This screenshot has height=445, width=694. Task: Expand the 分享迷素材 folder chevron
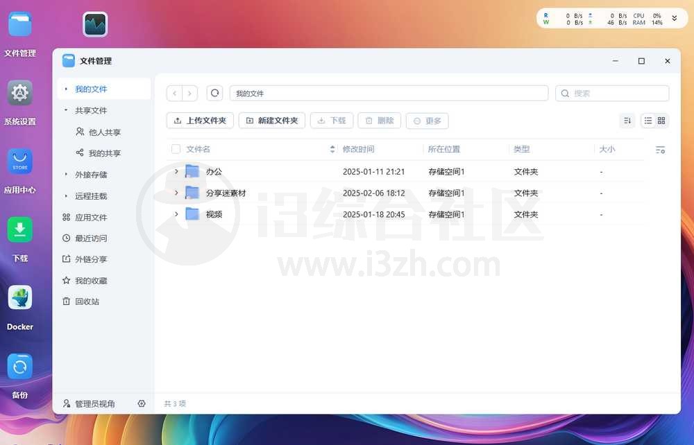176,193
